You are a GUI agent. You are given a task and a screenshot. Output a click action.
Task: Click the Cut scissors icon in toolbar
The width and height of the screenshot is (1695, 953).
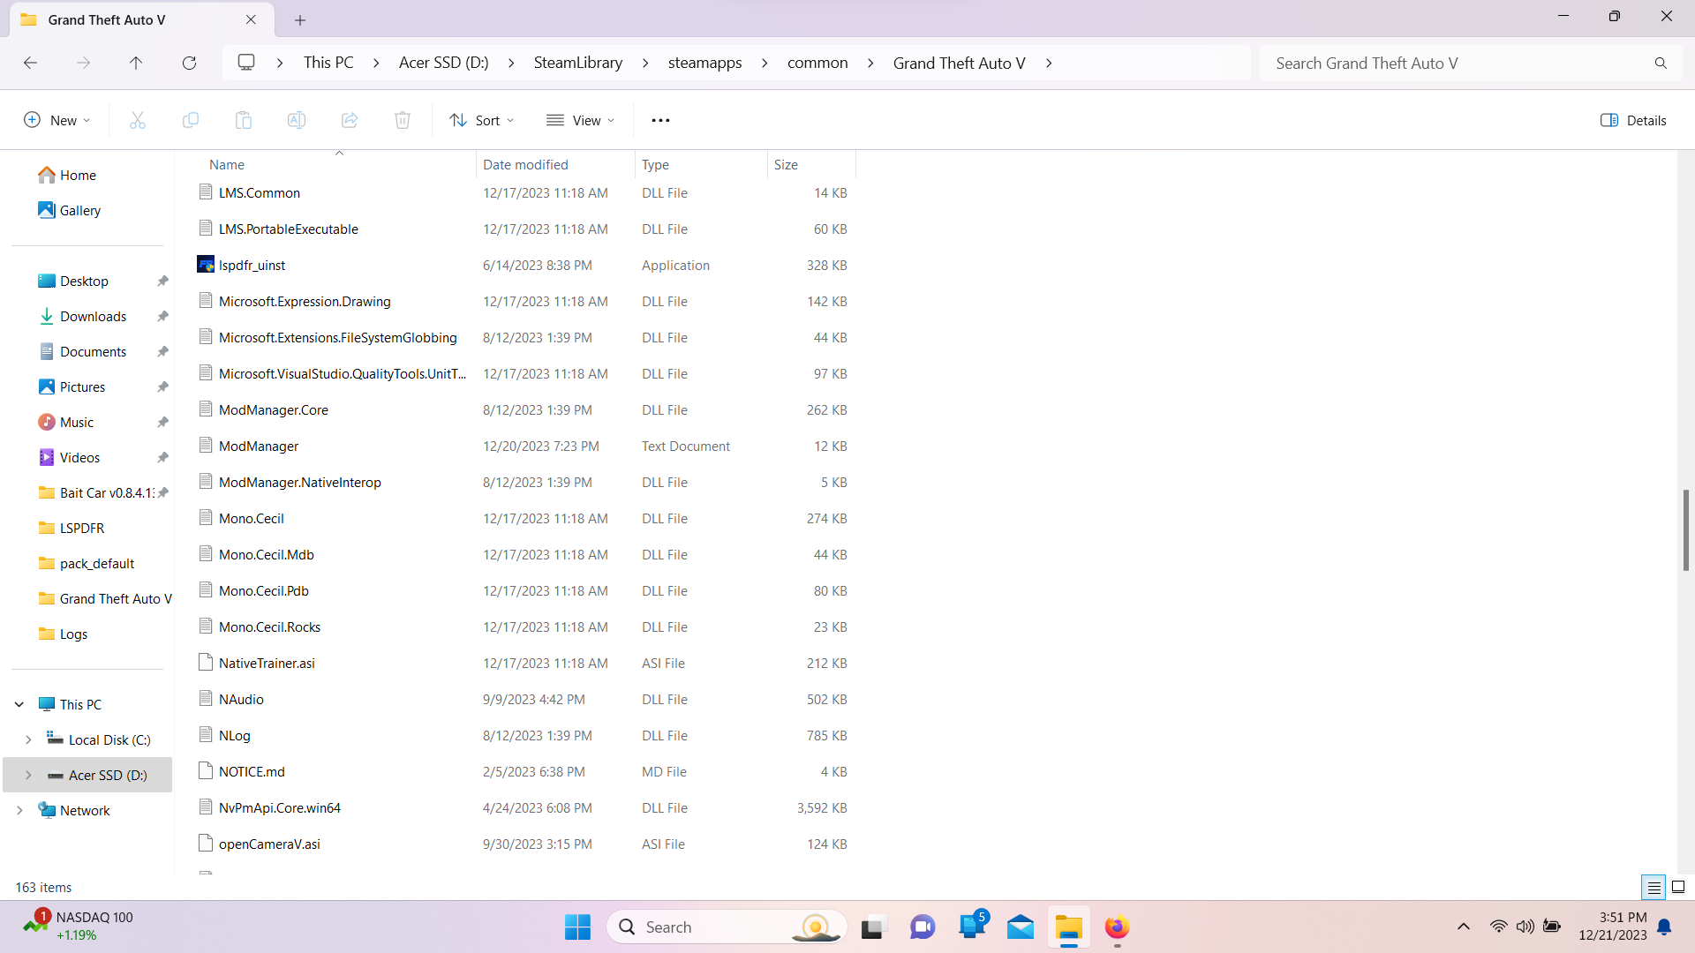click(x=138, y=120)
